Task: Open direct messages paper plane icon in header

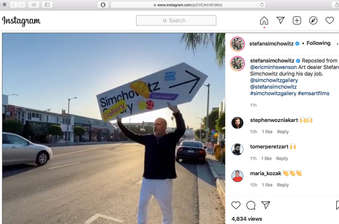Action: click(x=280, y=20)
